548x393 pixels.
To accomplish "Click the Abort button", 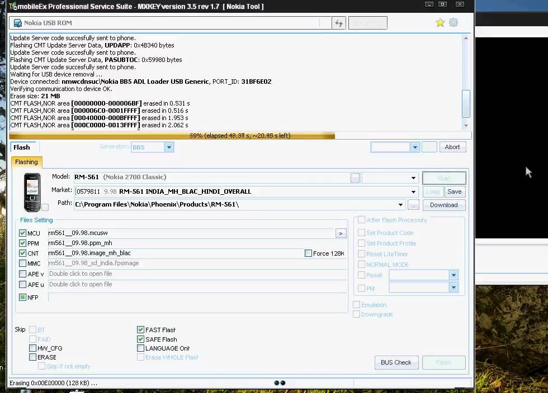I will click(452, 147).
